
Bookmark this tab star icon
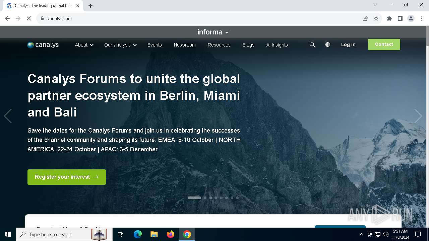376,18
